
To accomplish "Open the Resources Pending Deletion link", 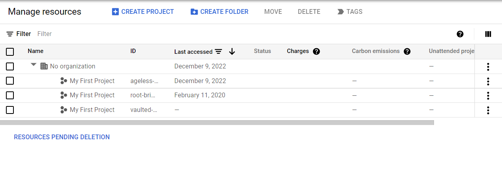I will tap(62, 137).
